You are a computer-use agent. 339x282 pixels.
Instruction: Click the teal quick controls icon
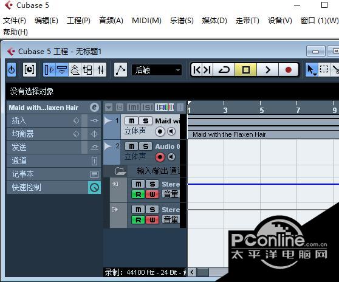(x=95, y=188)
